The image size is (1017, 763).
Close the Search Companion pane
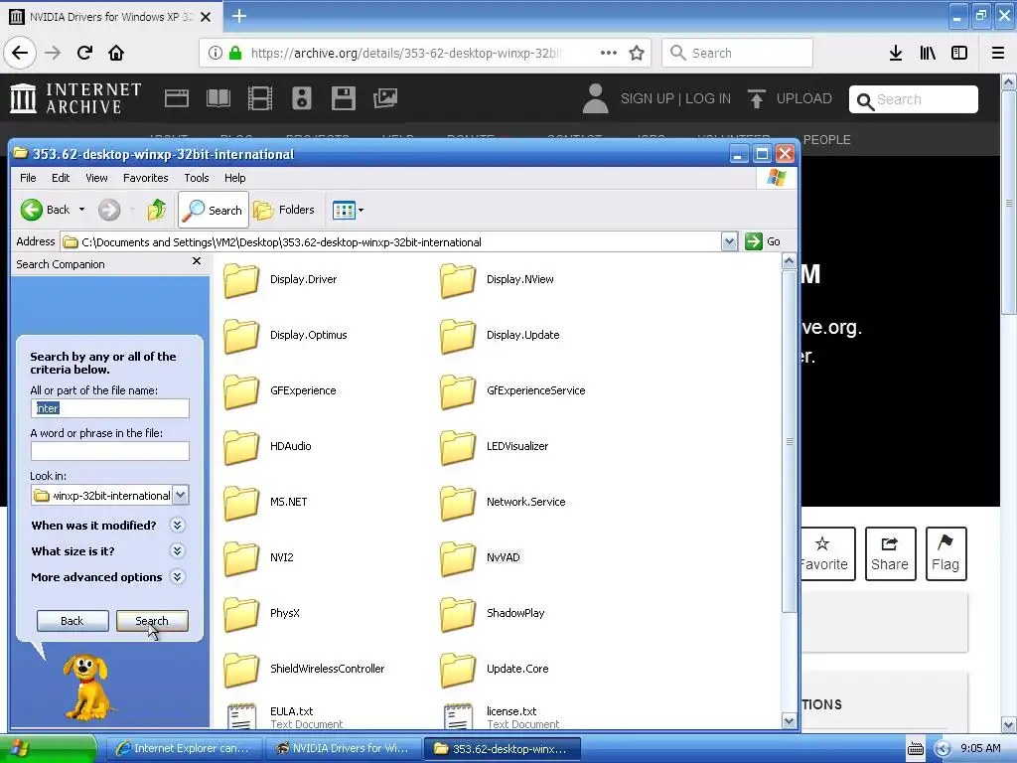click(x=197, y=261)
